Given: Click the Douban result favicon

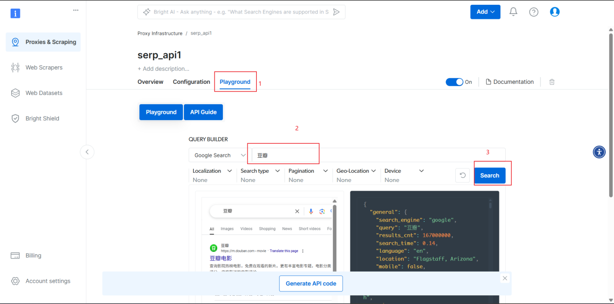Looking at the screenshot, I should click(214, 248).
